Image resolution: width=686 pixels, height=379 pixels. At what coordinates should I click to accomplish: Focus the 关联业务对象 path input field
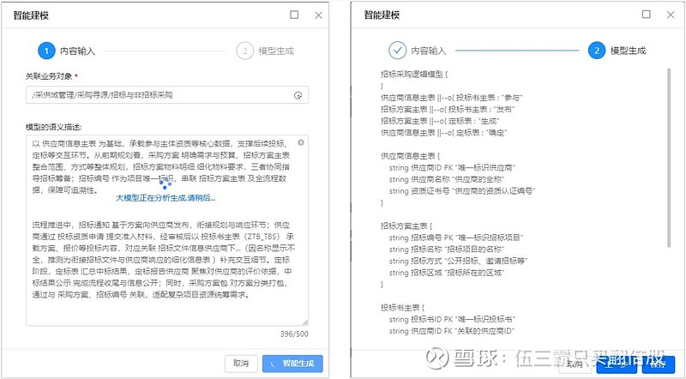coord(167,95)
